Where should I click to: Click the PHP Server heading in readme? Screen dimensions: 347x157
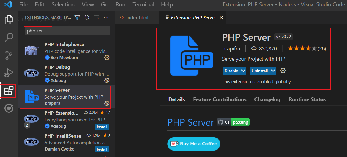(x=191, y=122)
